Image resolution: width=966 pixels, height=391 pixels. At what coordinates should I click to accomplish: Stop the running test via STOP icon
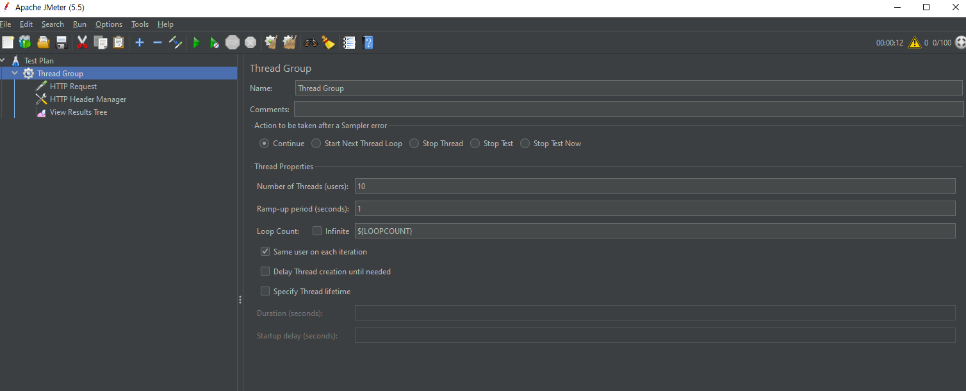click(x=233, y=42)
